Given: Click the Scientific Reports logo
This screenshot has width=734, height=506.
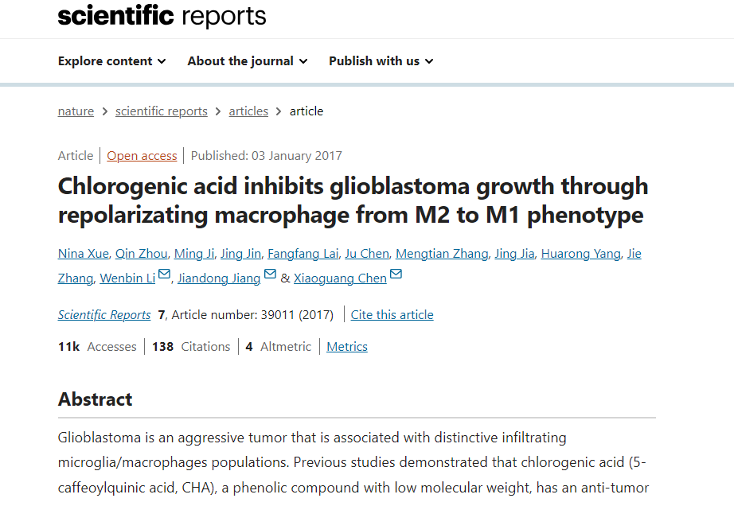Looking at the screenshot, I should point(162,15).
